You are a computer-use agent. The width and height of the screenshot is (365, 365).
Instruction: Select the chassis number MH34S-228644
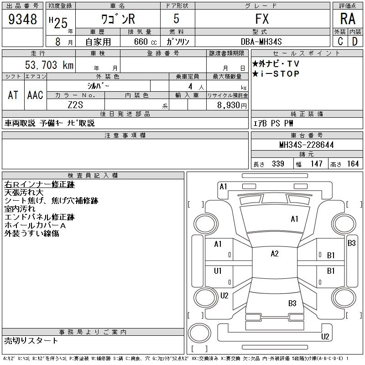click(x=307, y=145)
